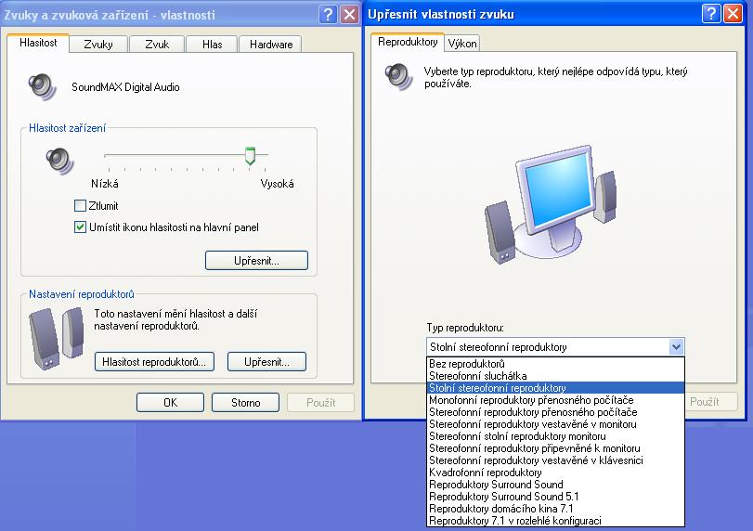Switch to the Hardware tab

(x=271, y=45)
